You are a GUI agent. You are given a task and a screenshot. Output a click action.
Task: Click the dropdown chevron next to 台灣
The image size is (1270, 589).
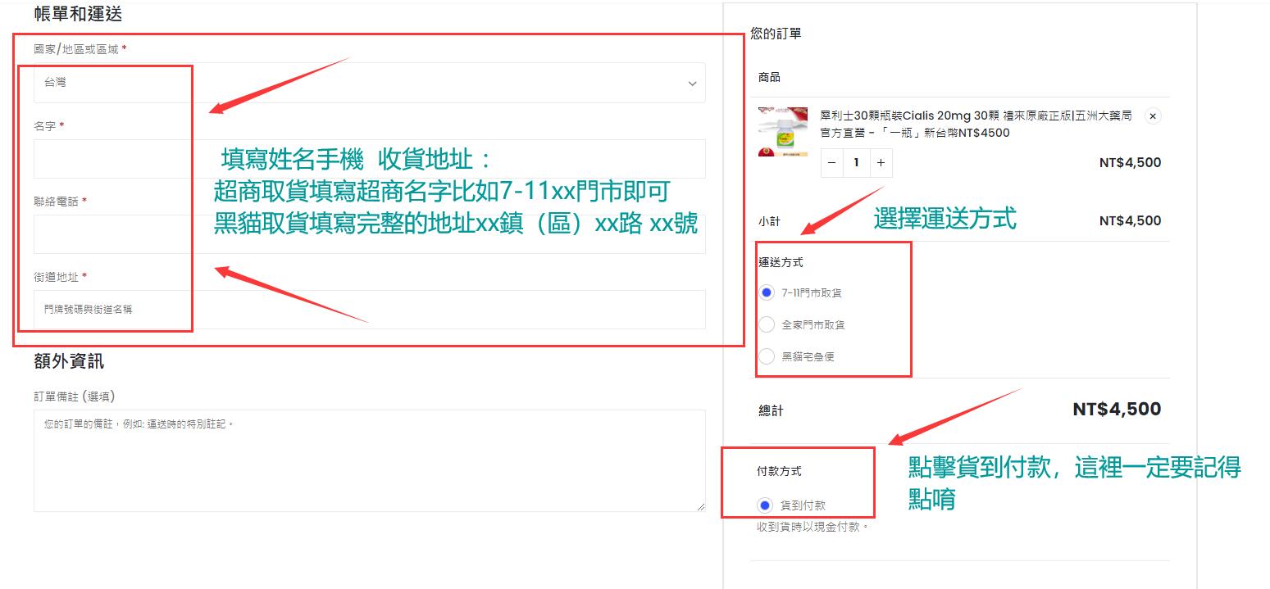(692, 84)
